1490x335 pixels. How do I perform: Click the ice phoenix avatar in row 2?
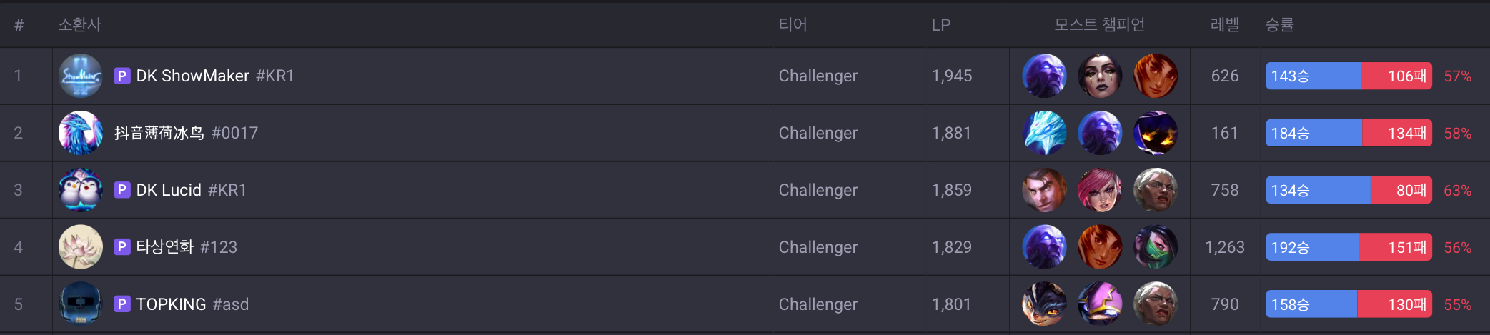[x=80, y=133]
